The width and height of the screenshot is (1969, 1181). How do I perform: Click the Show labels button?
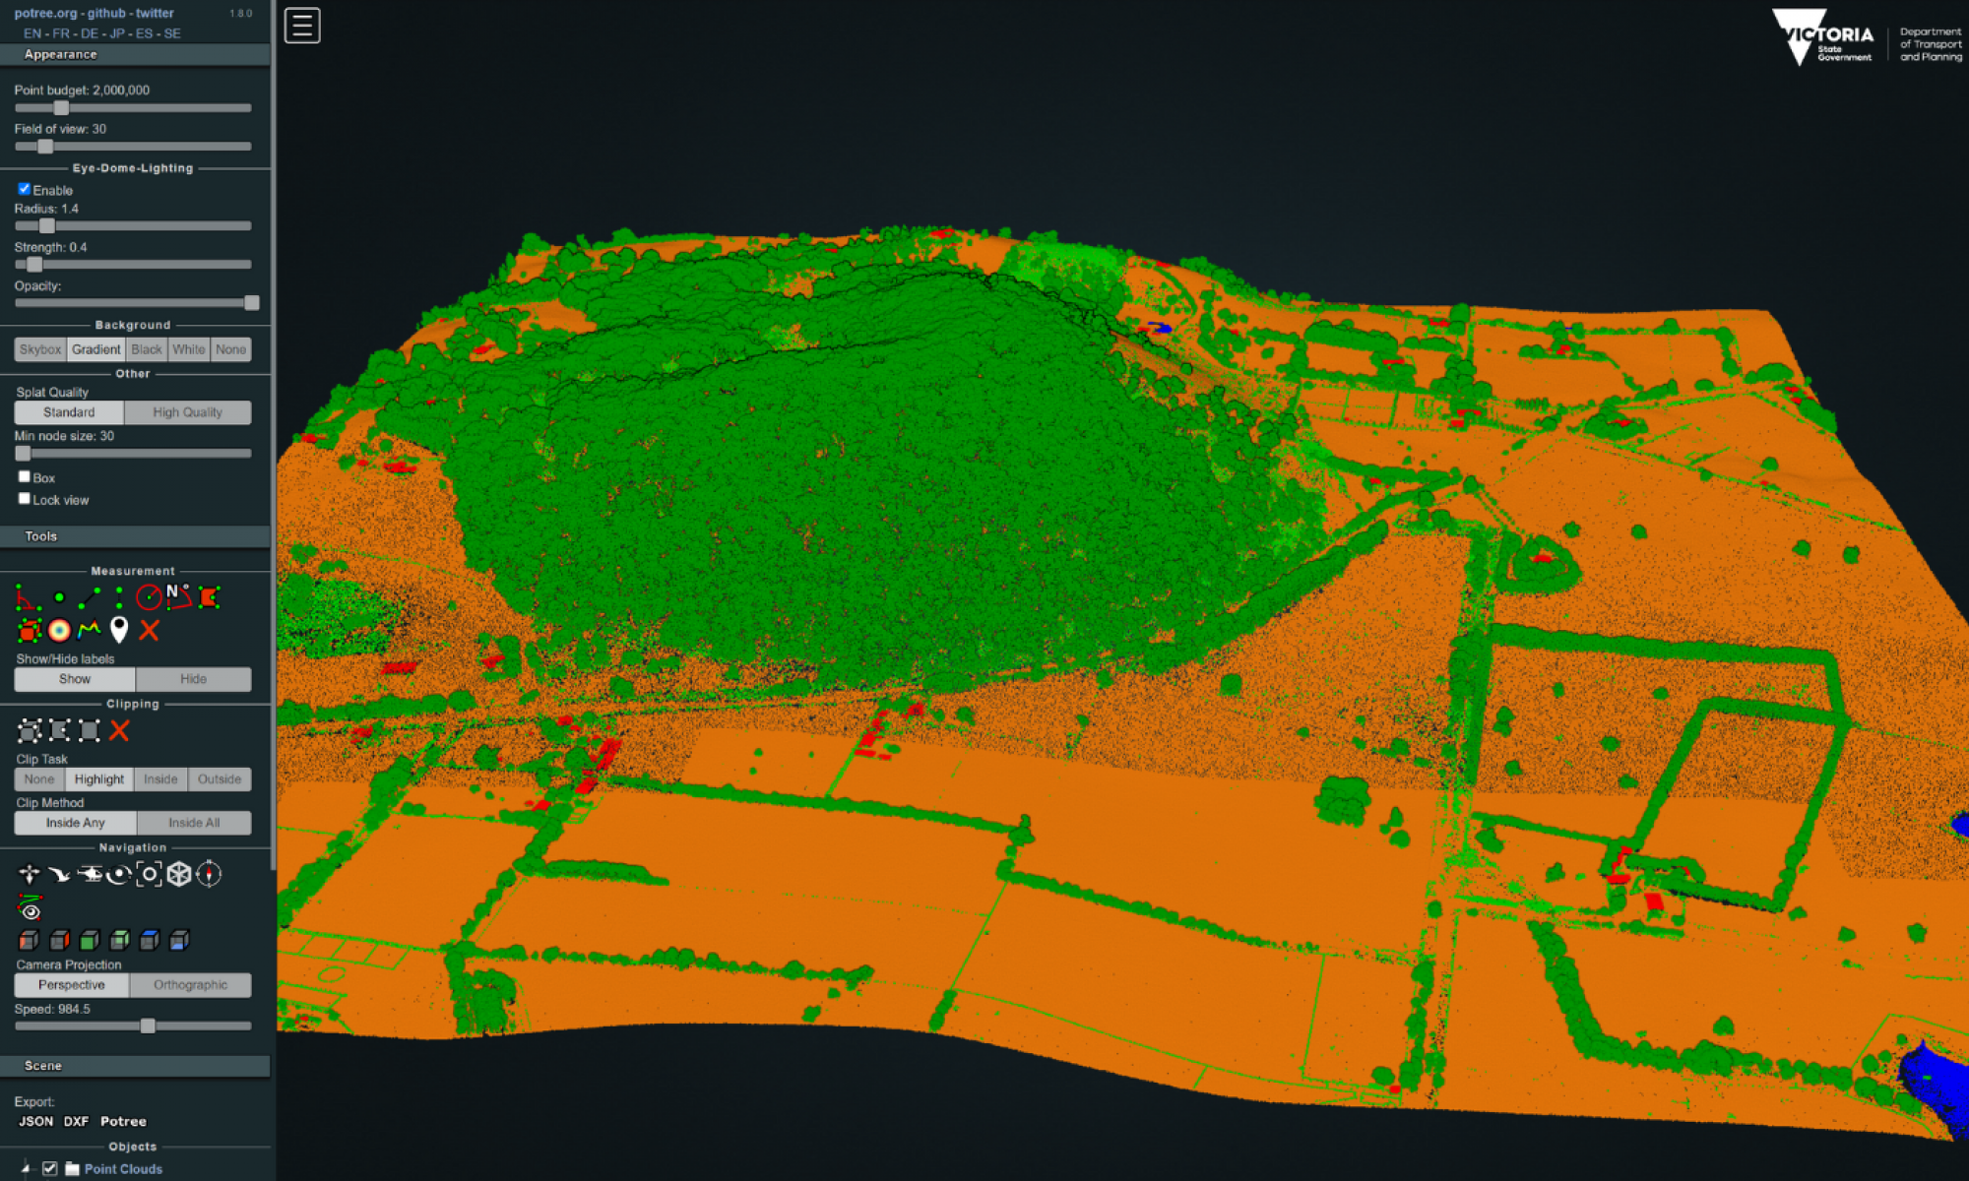[73, 679]
